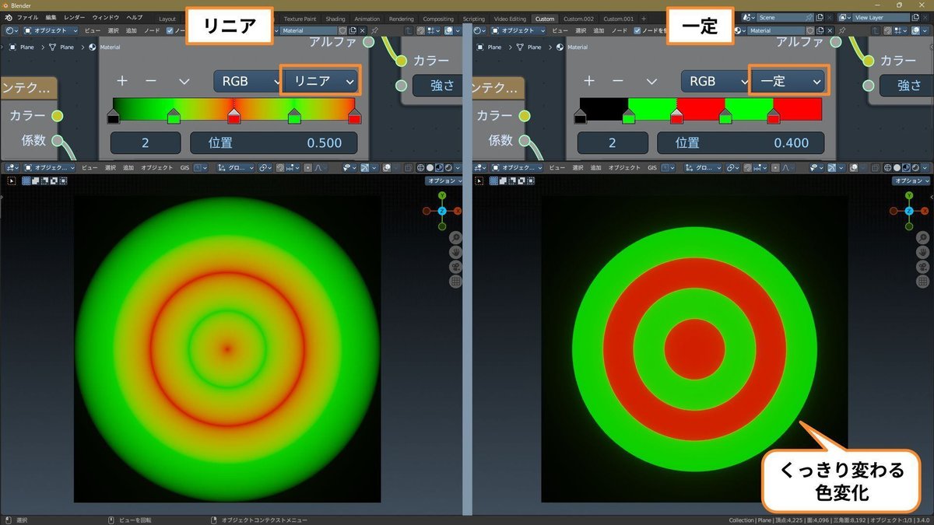Screen dimensions: 934x525
Task: Open ヘルプ menu
Action: click(x=135, y=17)
